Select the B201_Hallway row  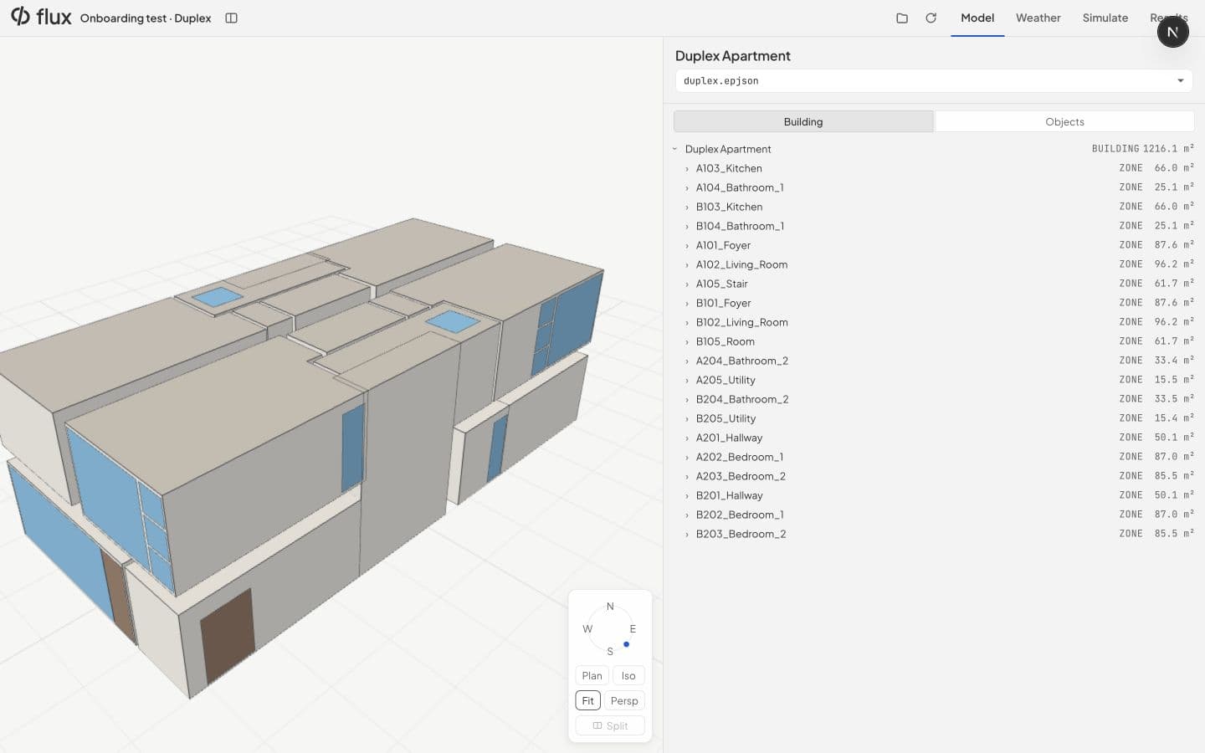pos(934,495)
